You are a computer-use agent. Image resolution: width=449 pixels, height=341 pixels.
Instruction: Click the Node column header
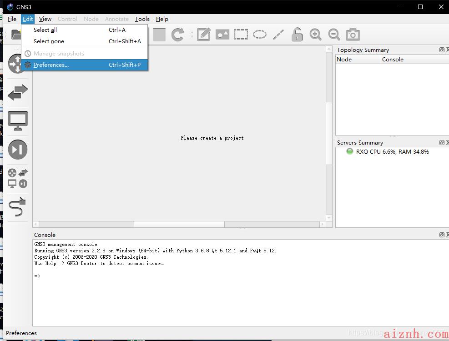click(358, 59)
